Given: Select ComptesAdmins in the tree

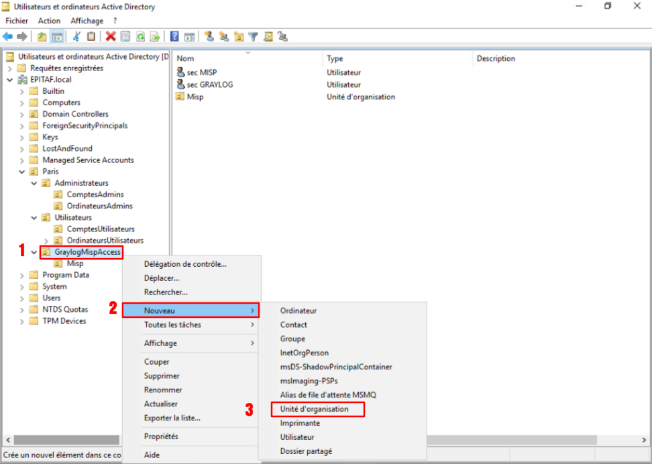Looking at the screenshot, I should (95, 194).
